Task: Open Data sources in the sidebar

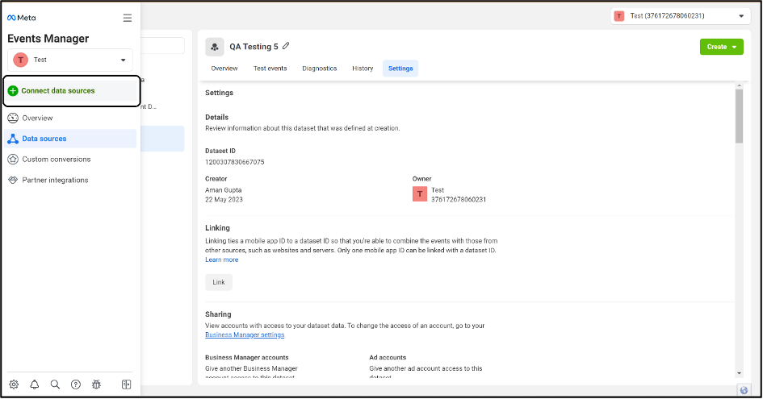Action: point(70,139)
